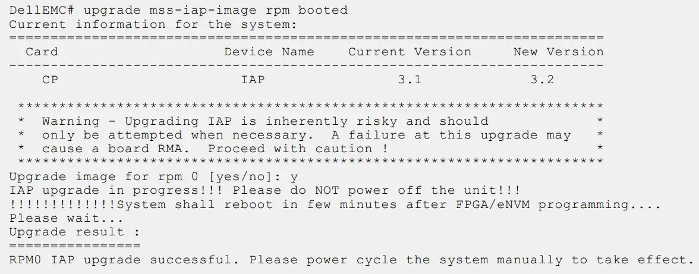Click the 'Please wait...' line
Viewport: 699px width, 274px height.
click(50, 218)
